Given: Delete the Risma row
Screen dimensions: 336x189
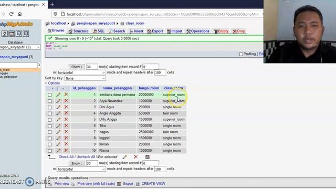Looking at the screenshot, I should point(66,150).
